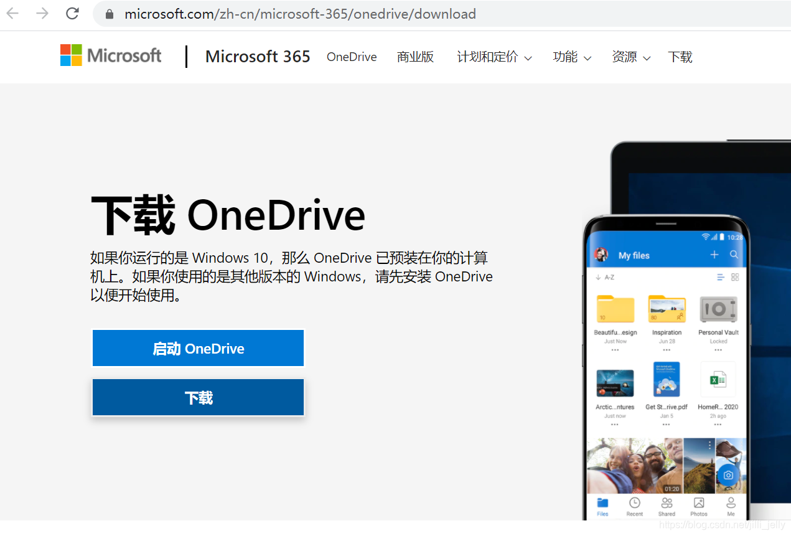Tap the blue camera button in the phone app

(728, 475)
